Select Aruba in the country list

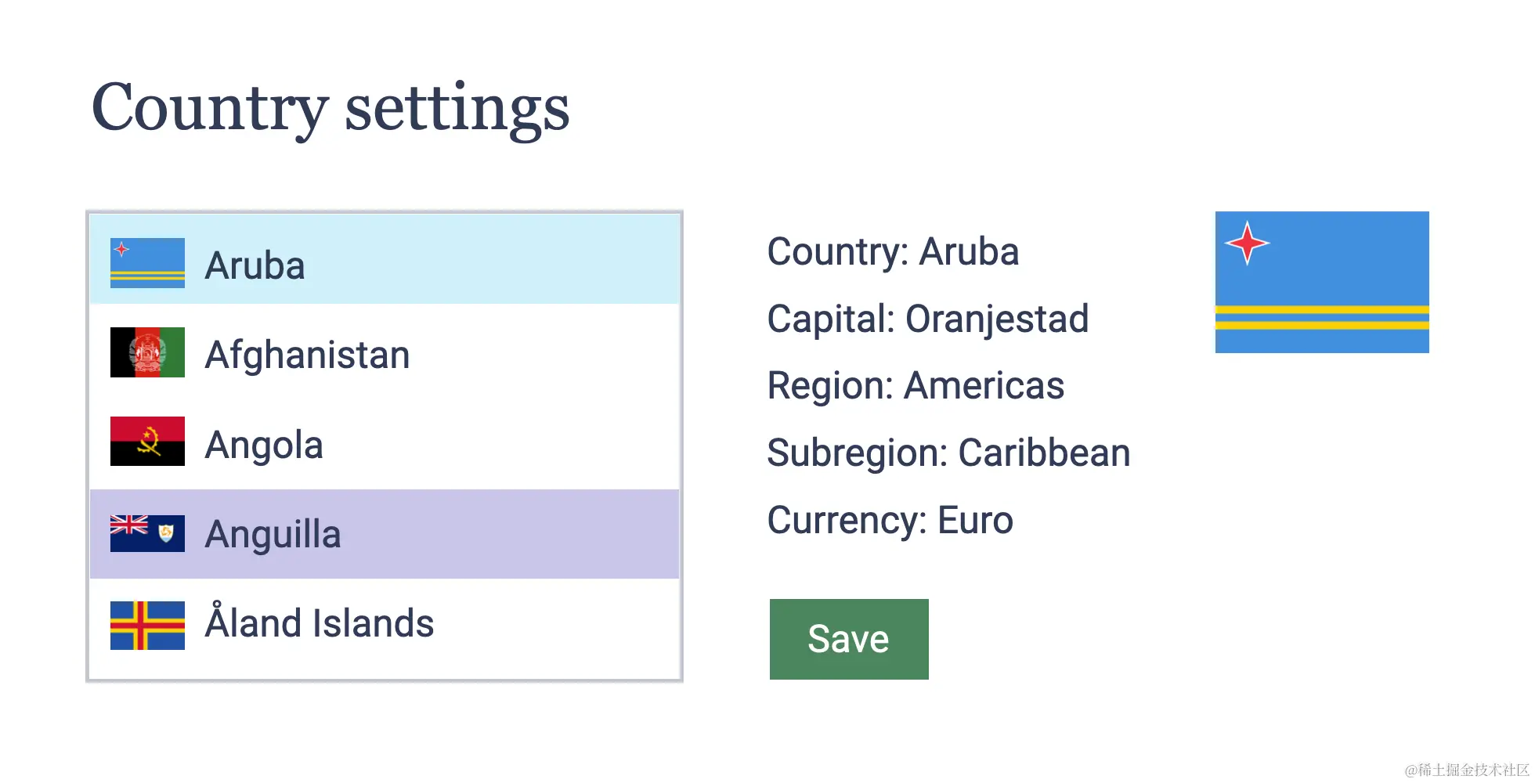click(x=255, y=265)
